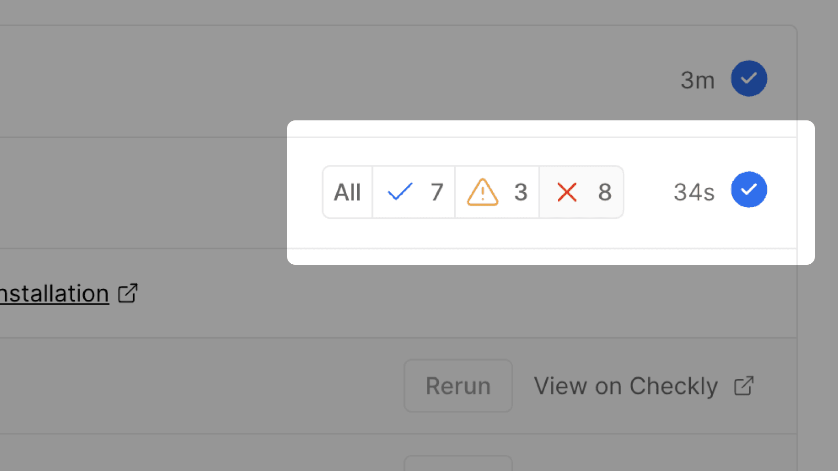Click the dark check circle beside 3m
The width and height of the screenshot is (838, 471).
pyautogui.click(x=749, y=78)
